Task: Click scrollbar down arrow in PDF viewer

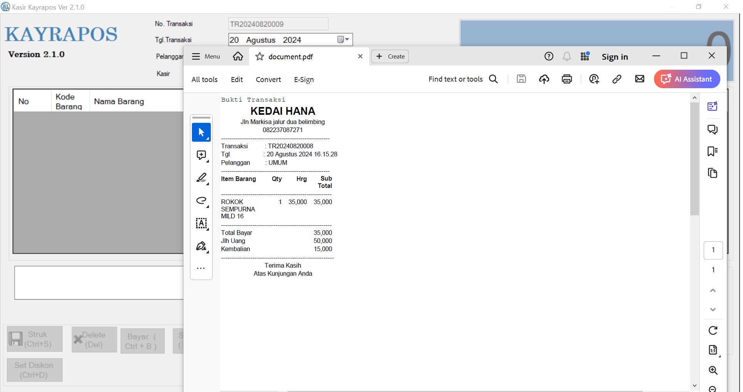Action: (x=694, y=385)
